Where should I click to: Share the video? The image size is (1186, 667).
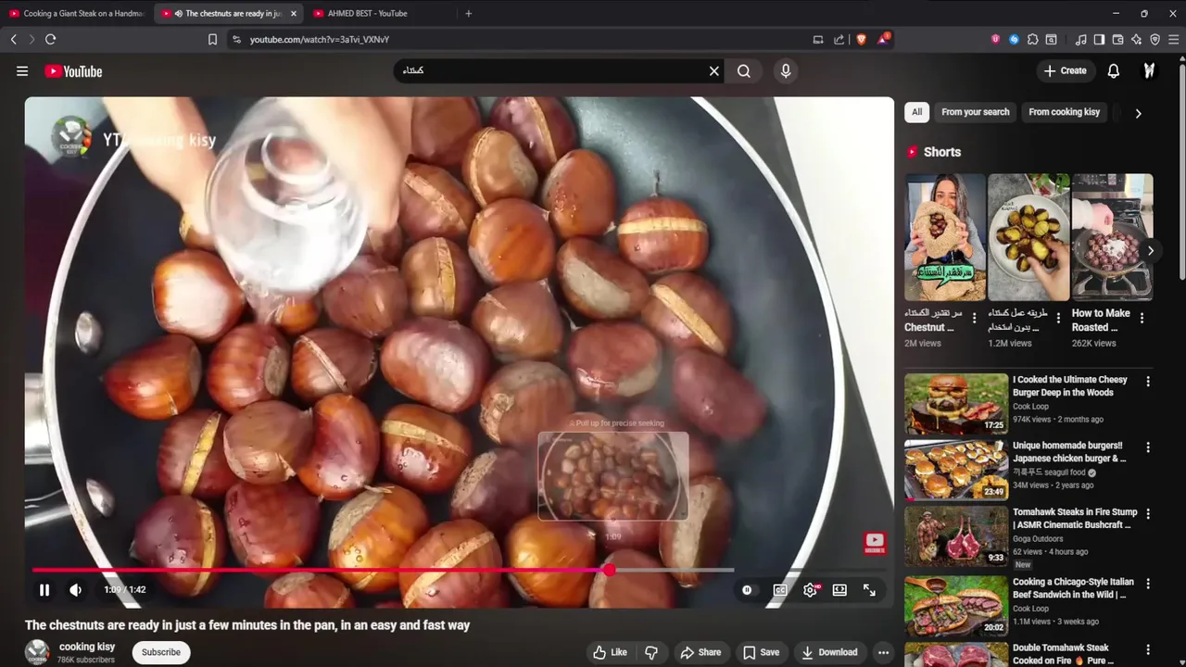[x=700, y=652]
